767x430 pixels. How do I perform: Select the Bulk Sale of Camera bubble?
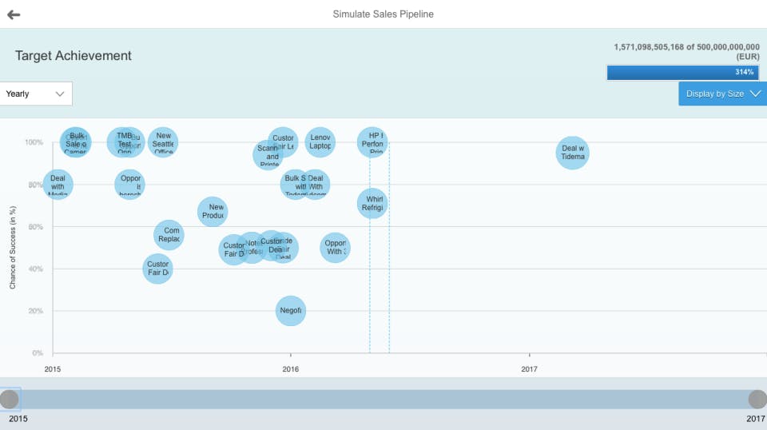click(75, 142)
